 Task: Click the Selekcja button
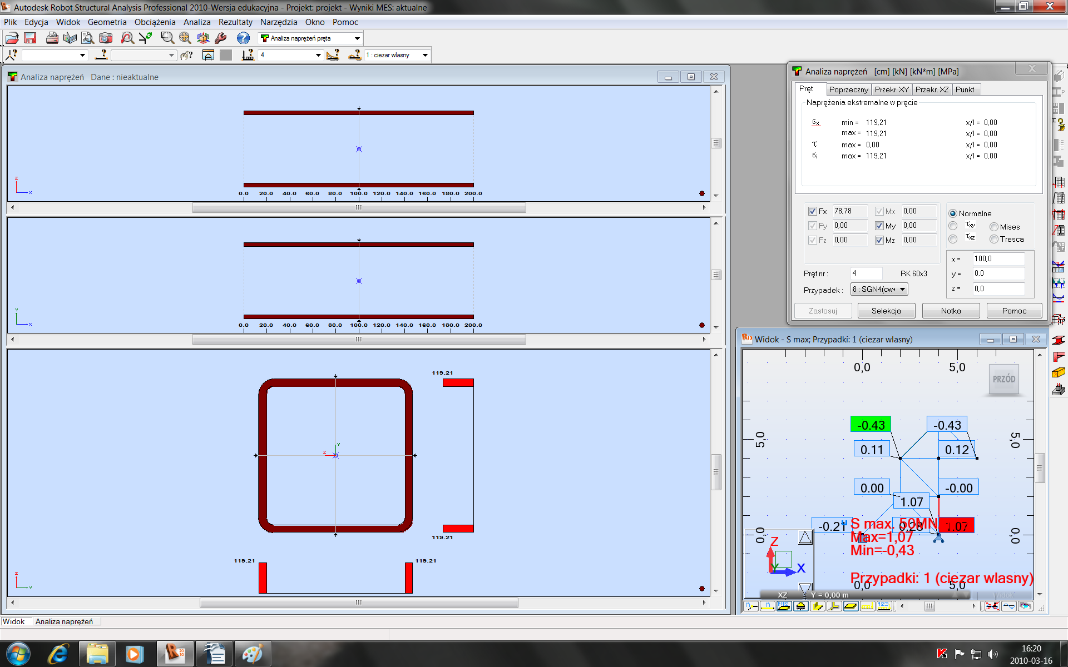coord(886,311)
